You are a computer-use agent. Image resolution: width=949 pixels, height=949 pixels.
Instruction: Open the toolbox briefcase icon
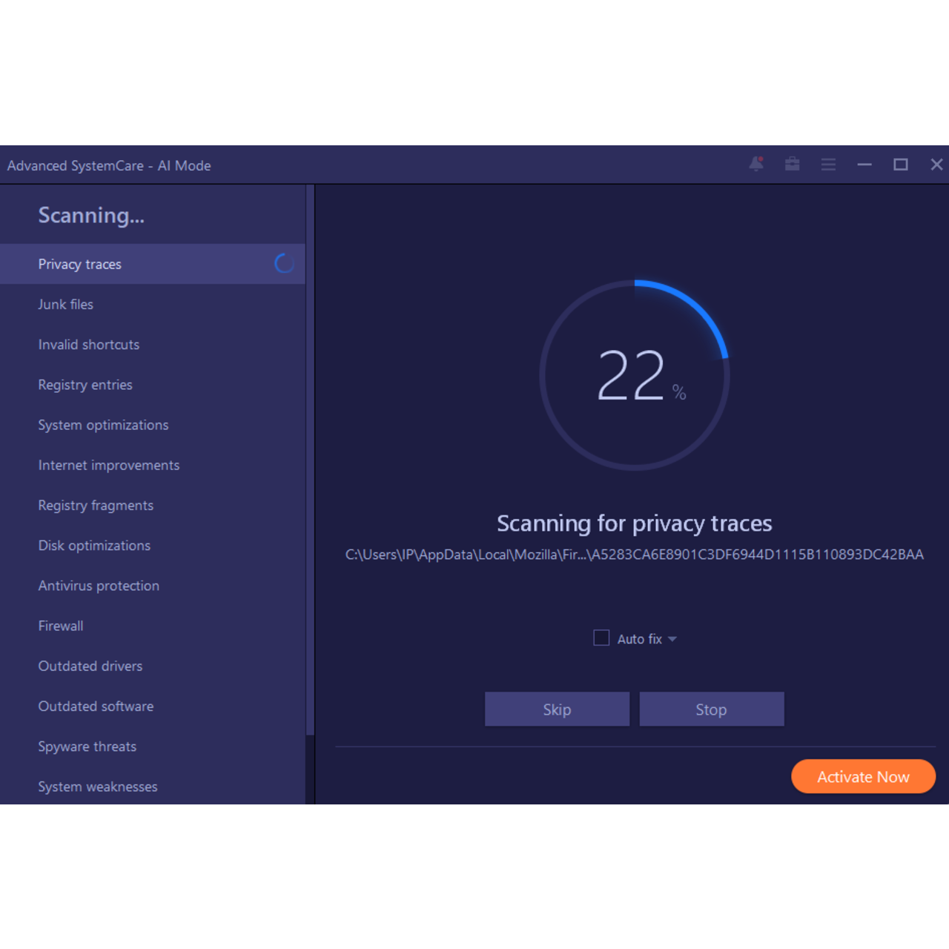pyautogui.click(x=792, y=164)
